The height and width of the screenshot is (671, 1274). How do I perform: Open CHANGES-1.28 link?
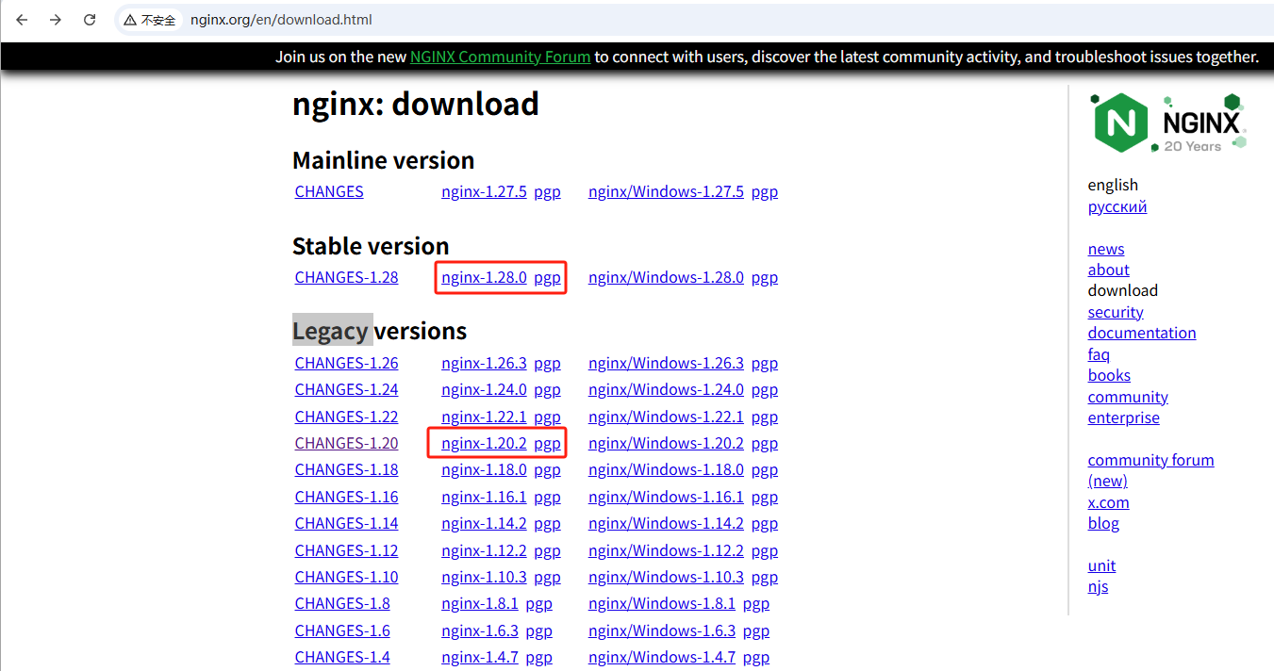pyautogui.click(x=346, y=277)
